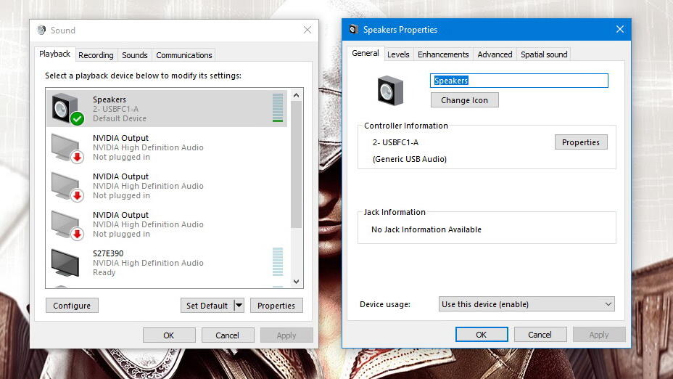Click the speaker icon in Speakers Properties
Image resolution: width=673 pixels, height=379 pixels.
tap(390, 91)
